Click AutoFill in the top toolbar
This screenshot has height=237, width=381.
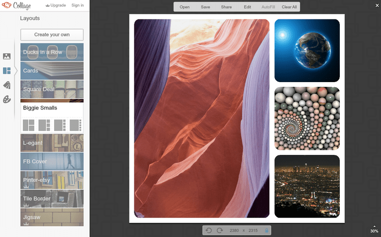click(x=268, y=7)
